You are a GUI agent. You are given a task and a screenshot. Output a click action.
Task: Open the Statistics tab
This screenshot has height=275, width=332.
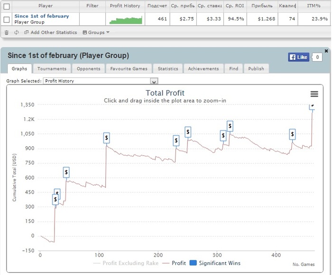[168, 69]
